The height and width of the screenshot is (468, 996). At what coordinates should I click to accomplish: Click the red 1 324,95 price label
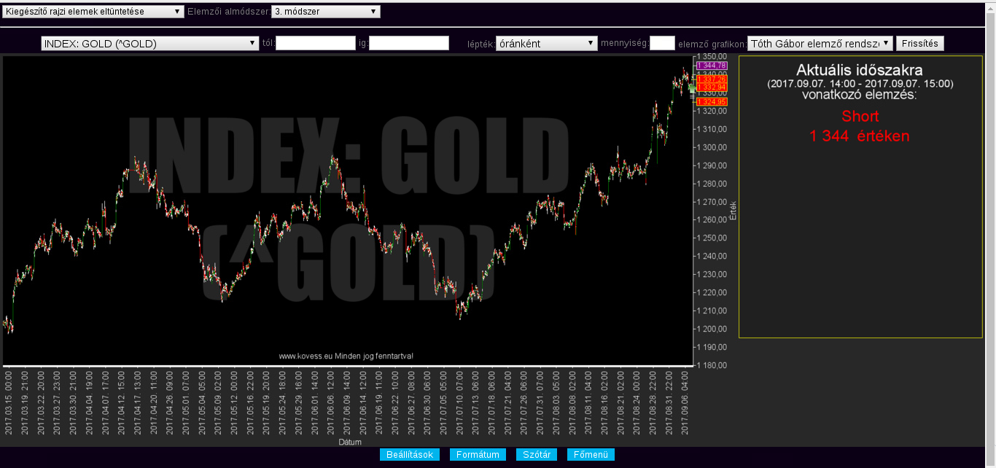pyautogui.click(x=712, y=102)
